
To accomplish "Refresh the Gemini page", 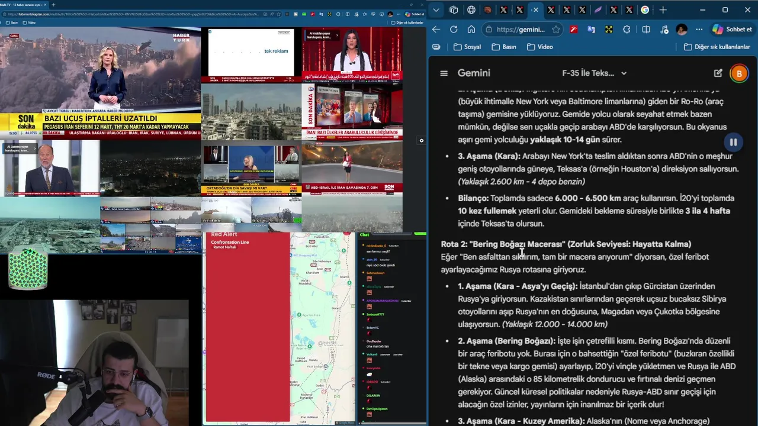I will 454,29.
